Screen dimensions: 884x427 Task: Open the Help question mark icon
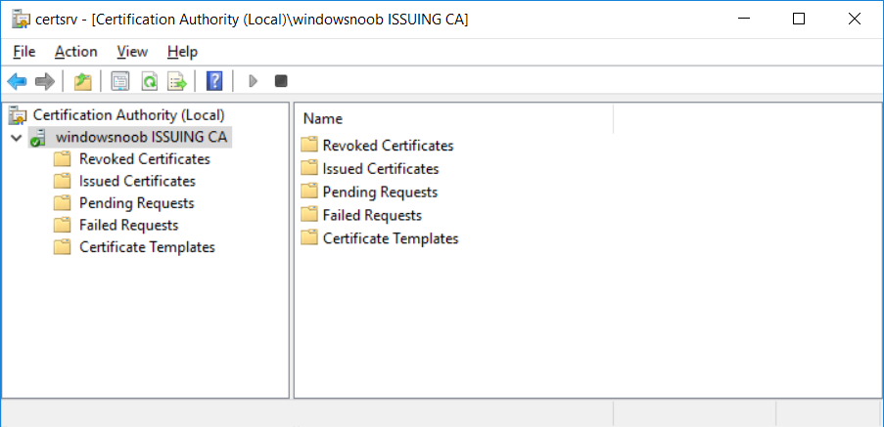(x=214, y=81)
